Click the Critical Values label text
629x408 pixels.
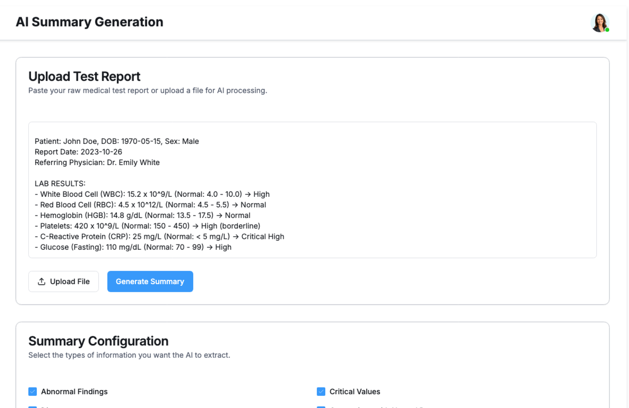(x=354, y=391)
